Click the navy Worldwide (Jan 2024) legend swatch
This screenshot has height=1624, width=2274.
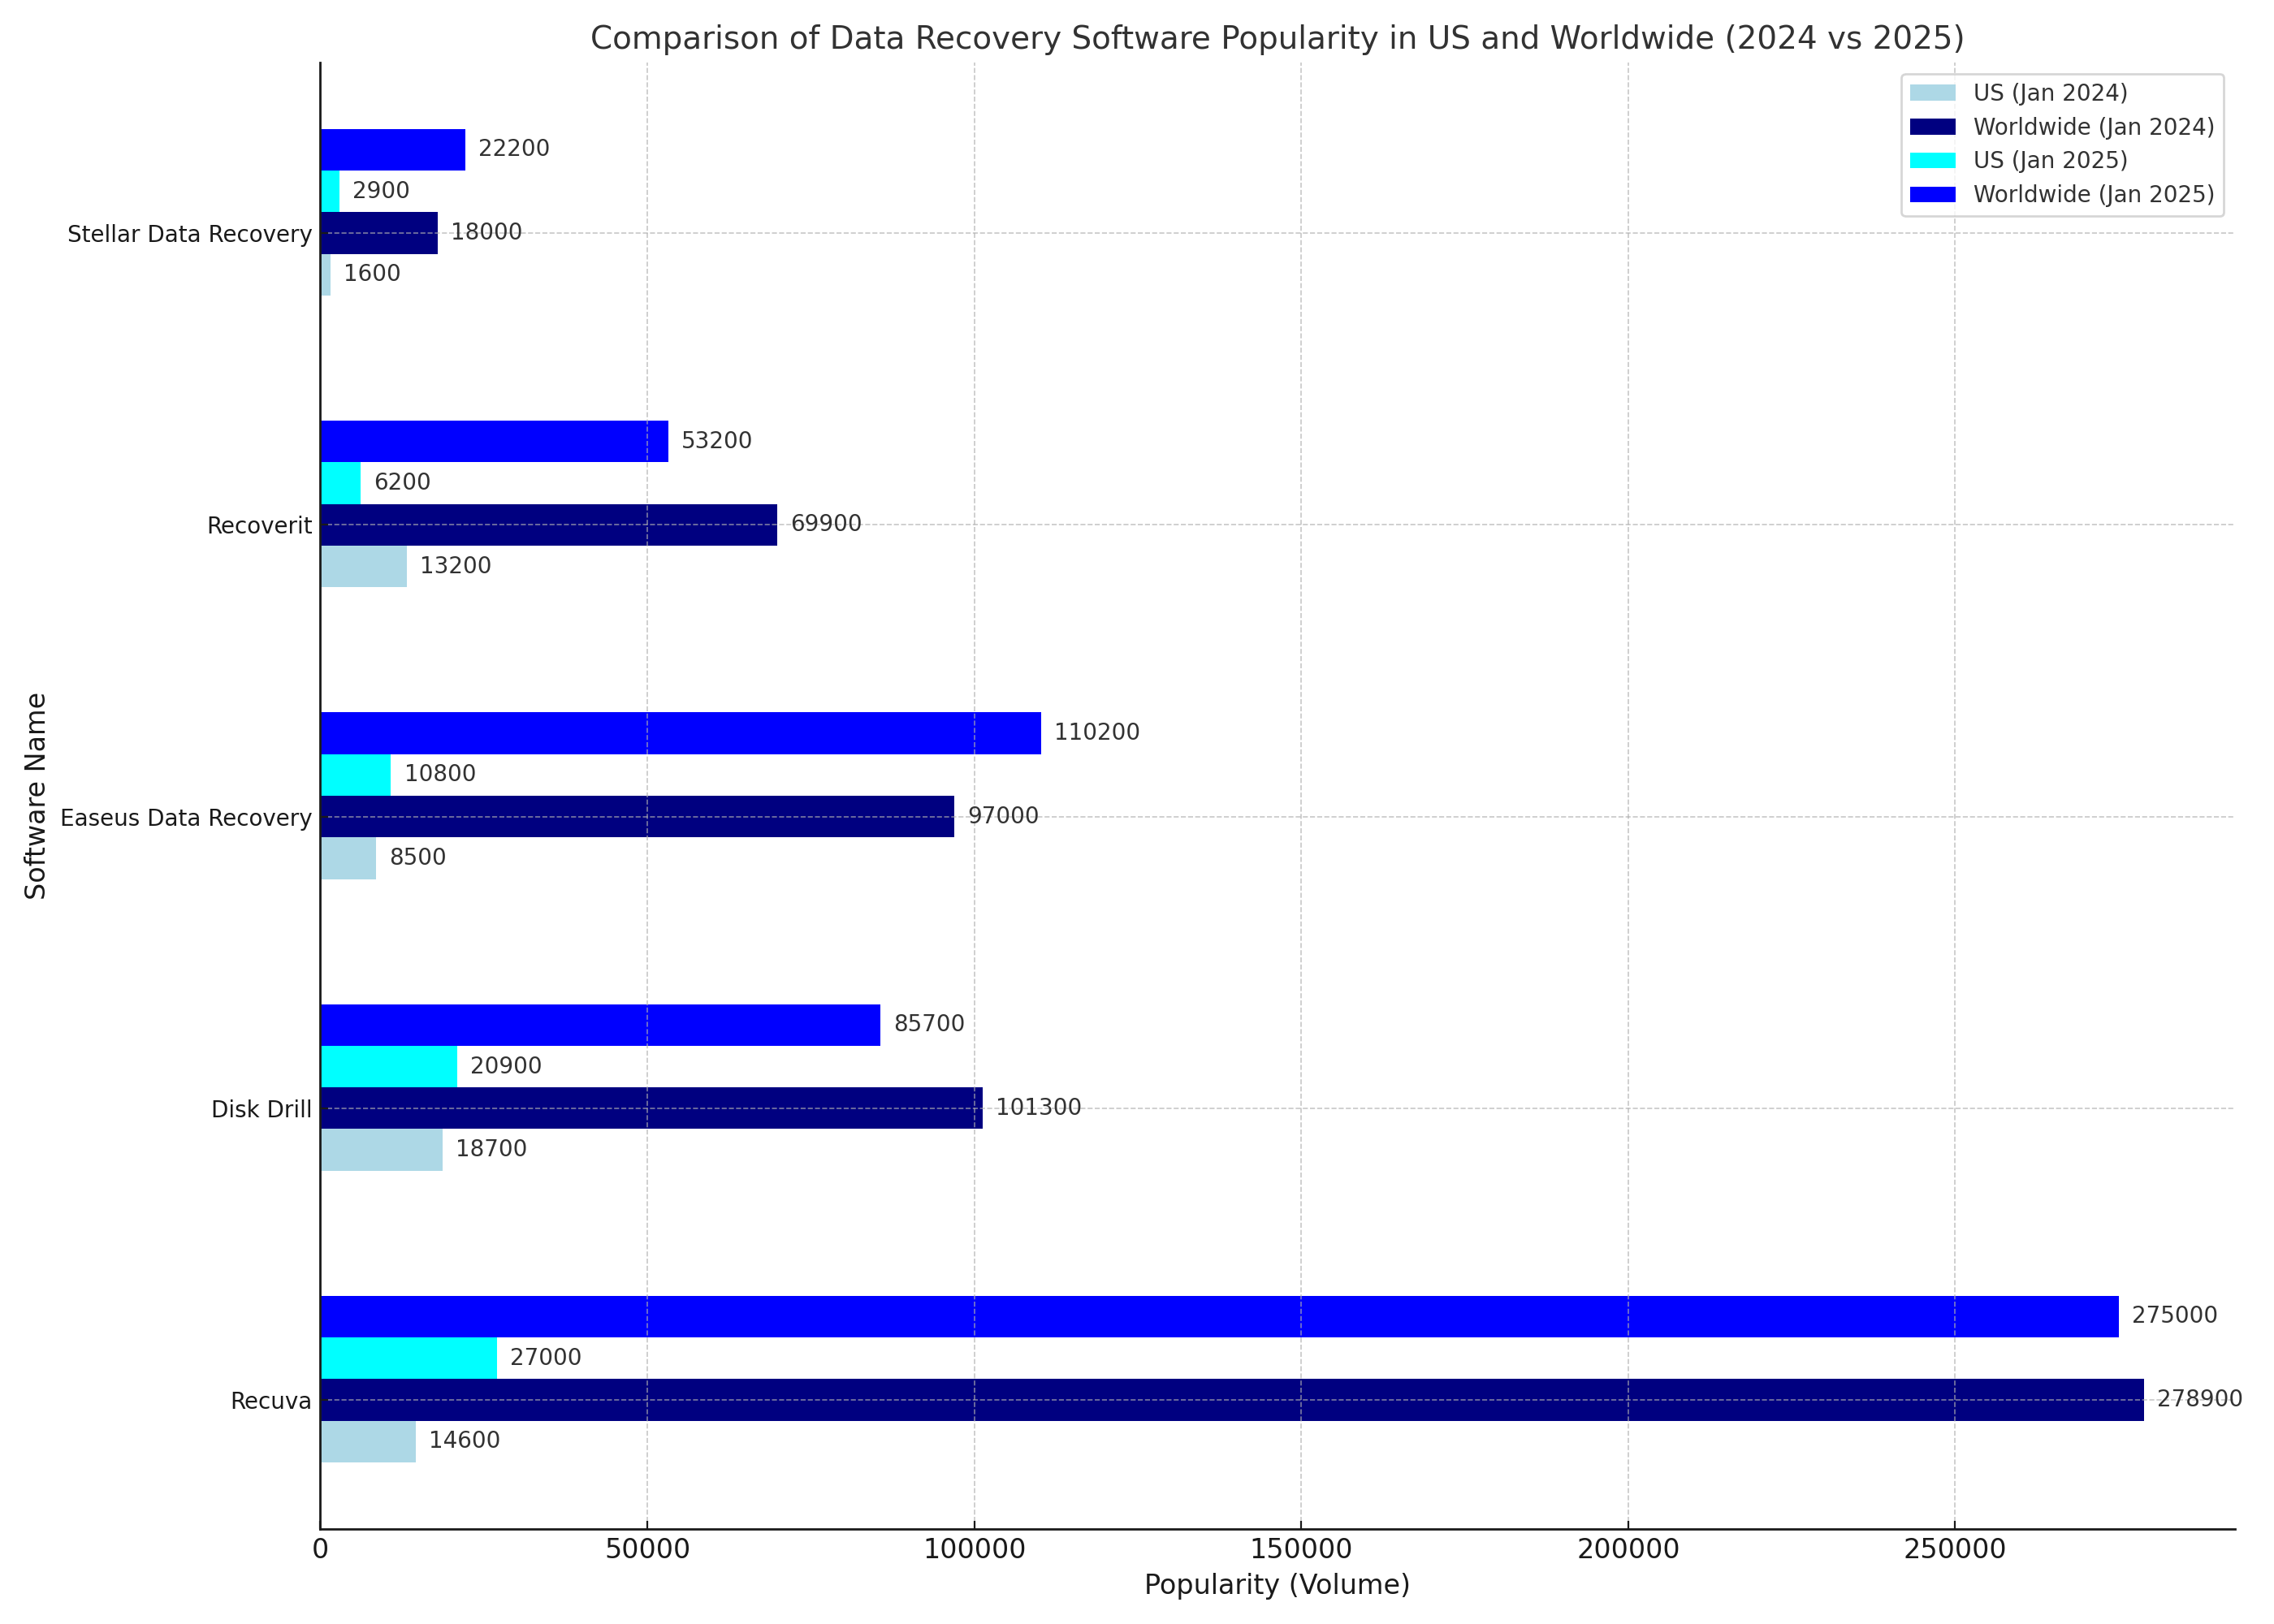(x=1932, y=127)
